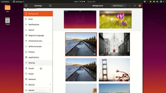Screen dimensions: 166x93
Task: Select the second pier wallpaper without highlight
Action: 81,70
